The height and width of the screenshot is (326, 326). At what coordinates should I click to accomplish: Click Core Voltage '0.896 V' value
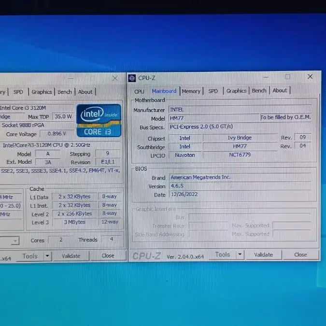click(57, 134)
